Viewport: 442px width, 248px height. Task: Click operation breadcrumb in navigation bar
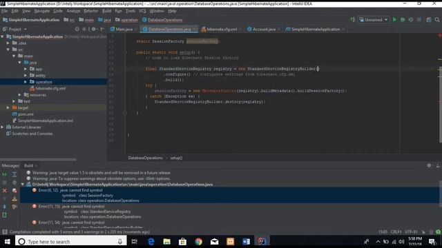pyautogui.click(x=126, y=20)
